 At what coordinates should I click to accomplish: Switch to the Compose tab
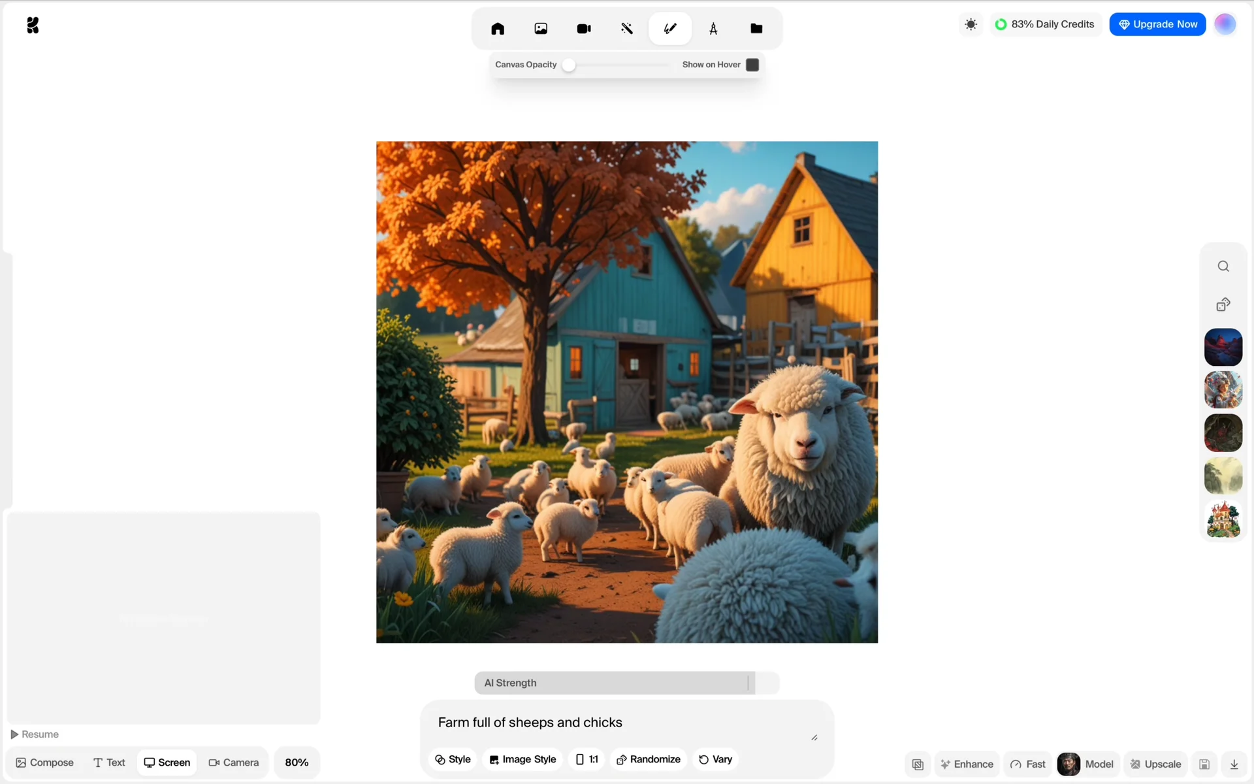pyautogui.click(x=45, y=762)
